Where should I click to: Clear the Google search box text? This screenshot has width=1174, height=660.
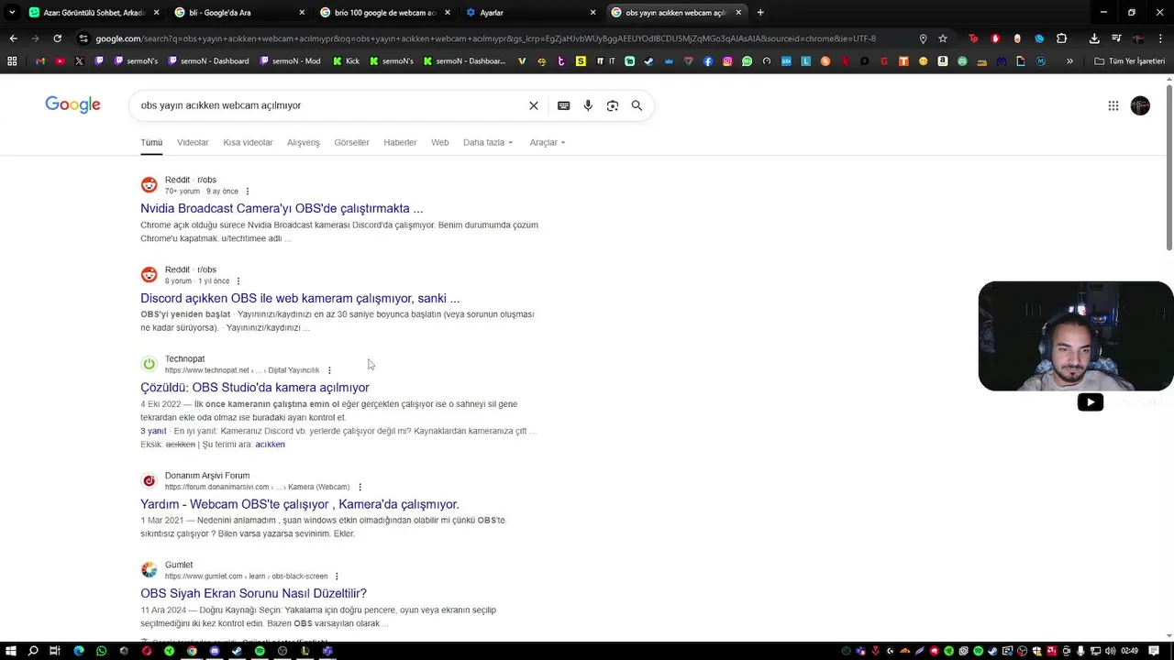pos(534,105)
